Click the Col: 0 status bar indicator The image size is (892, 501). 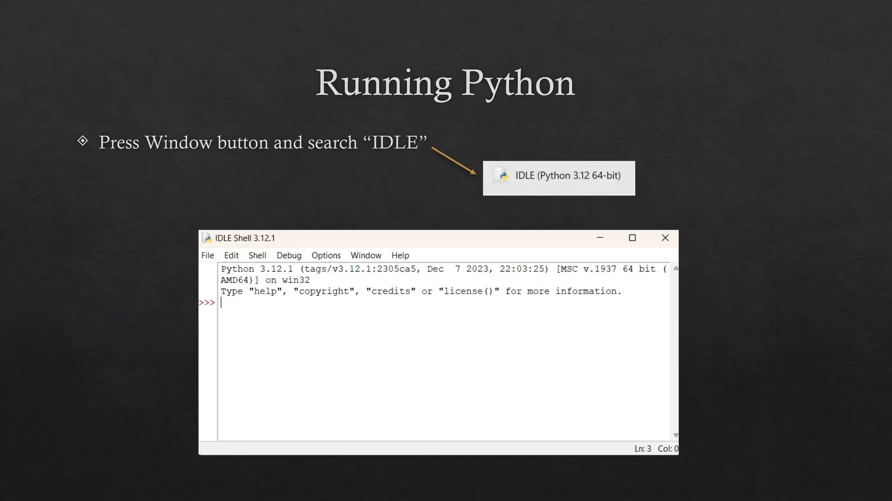tap(668, 449)
